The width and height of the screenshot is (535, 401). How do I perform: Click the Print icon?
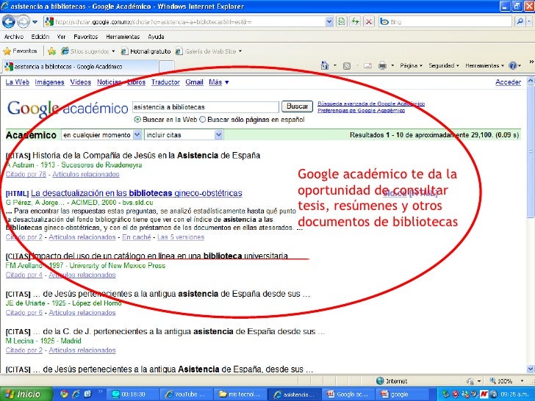pos(382,66)
